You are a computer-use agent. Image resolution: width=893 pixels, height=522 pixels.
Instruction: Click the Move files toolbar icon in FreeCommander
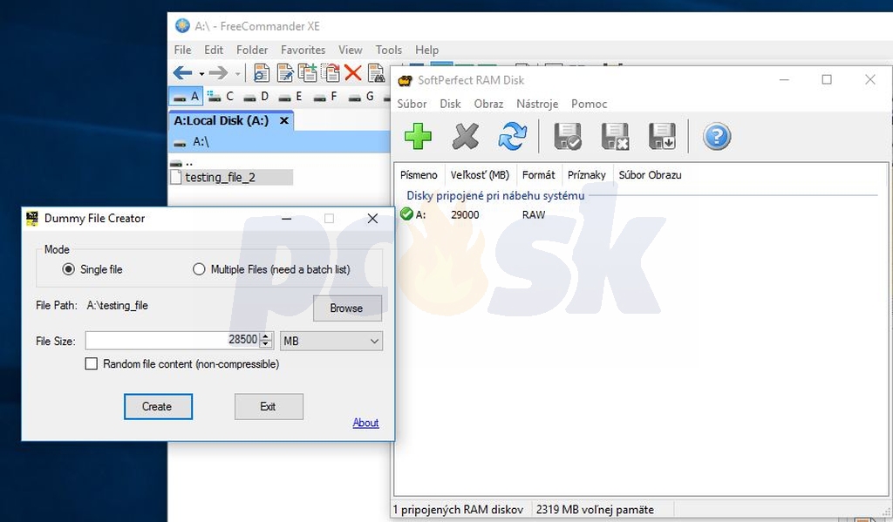(x=331, y=73)
